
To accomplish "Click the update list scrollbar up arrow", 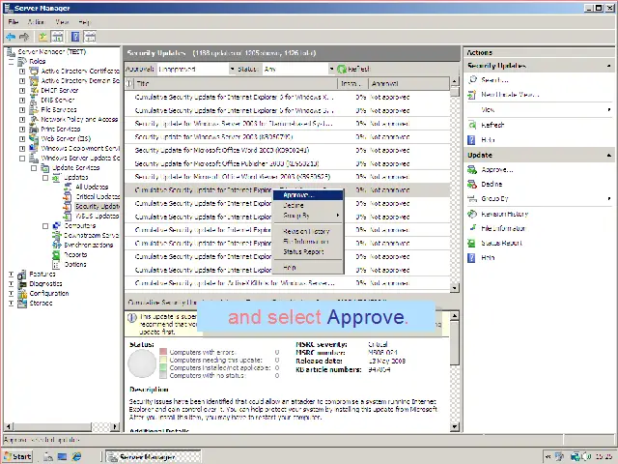I will (455, 81).
